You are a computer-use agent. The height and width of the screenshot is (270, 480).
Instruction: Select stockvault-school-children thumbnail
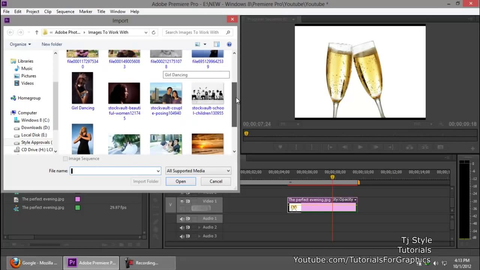pos(207,93)
